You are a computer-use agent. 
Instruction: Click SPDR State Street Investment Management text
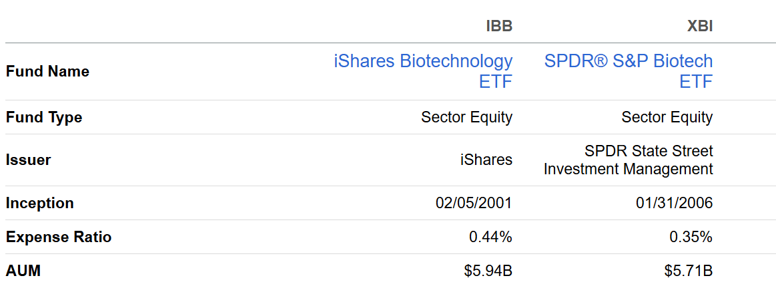point(628,160)
